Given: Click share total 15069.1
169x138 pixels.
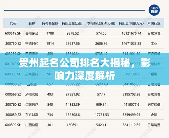Looking at the screenshot, I should click(73, 125).
